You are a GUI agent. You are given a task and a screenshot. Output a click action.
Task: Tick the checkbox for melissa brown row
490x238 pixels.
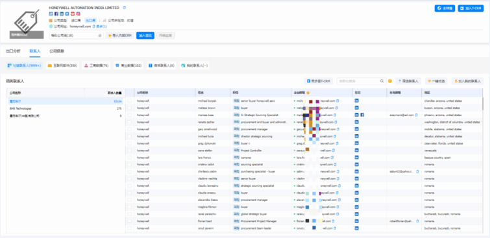coord(130,108)
